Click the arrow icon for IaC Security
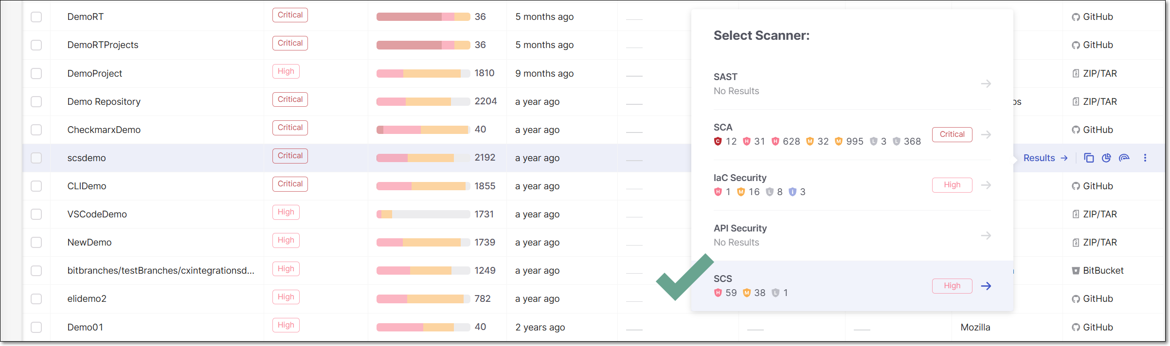Image resolution: width=1170 pixels, height=346 pixels. [x=986, y=185]
